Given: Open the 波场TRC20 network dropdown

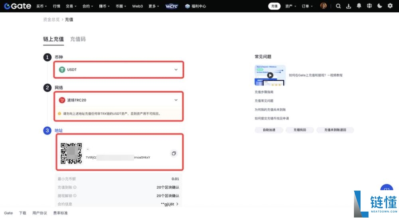Looking at the screenshot, I should pos(119,100).
